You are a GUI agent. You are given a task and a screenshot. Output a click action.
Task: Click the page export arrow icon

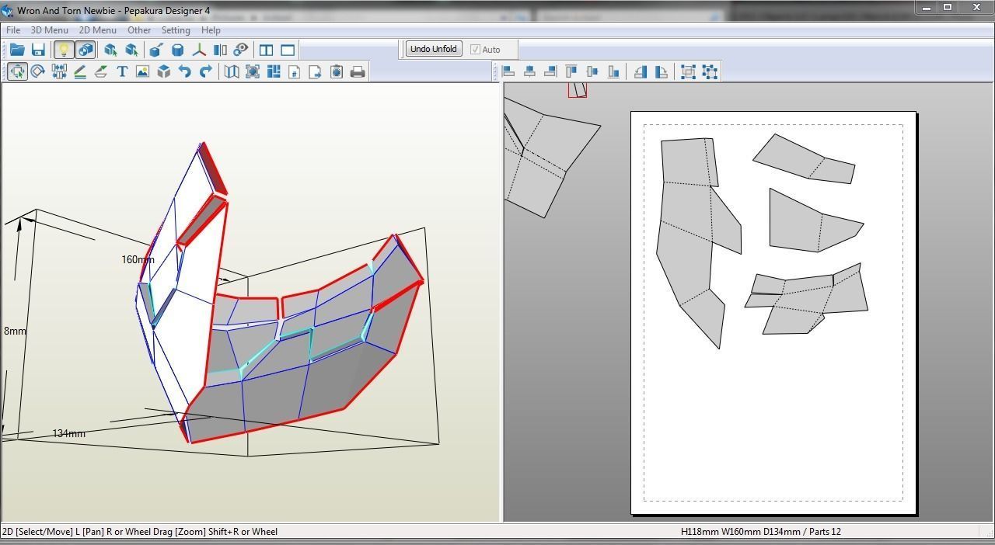316,71
